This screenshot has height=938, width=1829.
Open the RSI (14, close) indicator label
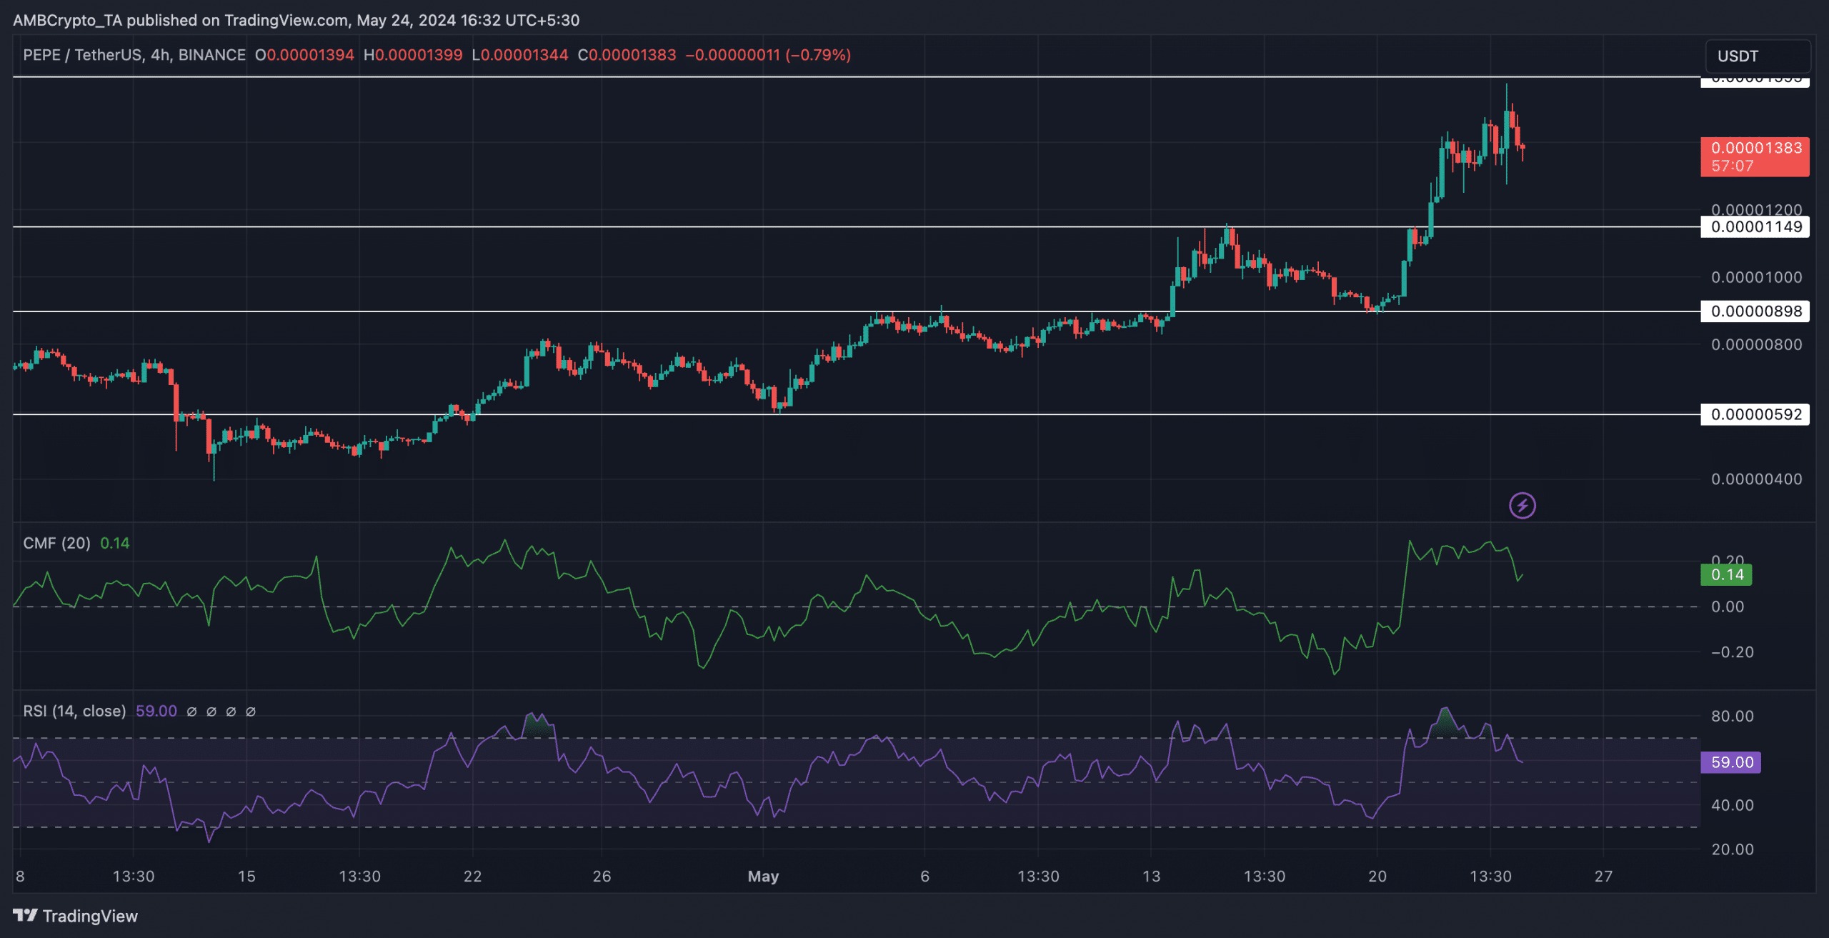tap(74, 711)
